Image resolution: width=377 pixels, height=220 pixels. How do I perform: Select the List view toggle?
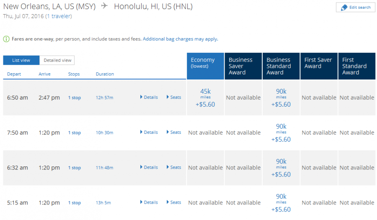coord(21,60)
